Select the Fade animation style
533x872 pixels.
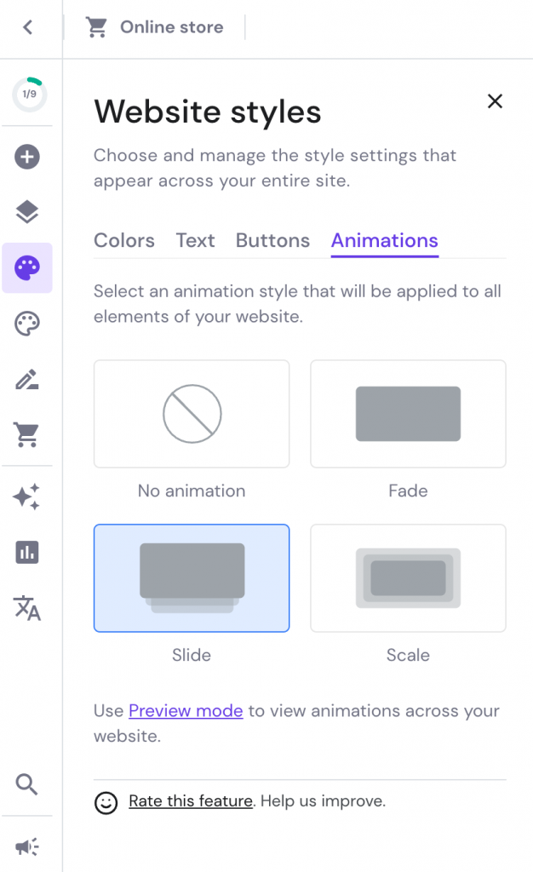coord(408,414)
